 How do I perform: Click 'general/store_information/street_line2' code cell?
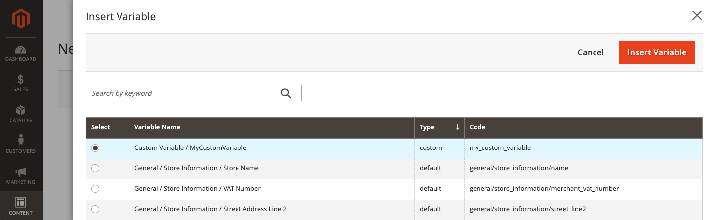point(583,209)
